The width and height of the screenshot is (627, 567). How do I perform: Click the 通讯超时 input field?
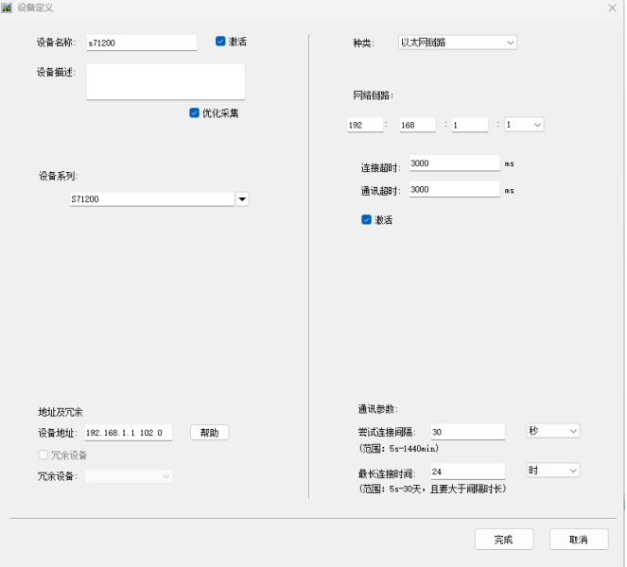click(x=455, y=189)
